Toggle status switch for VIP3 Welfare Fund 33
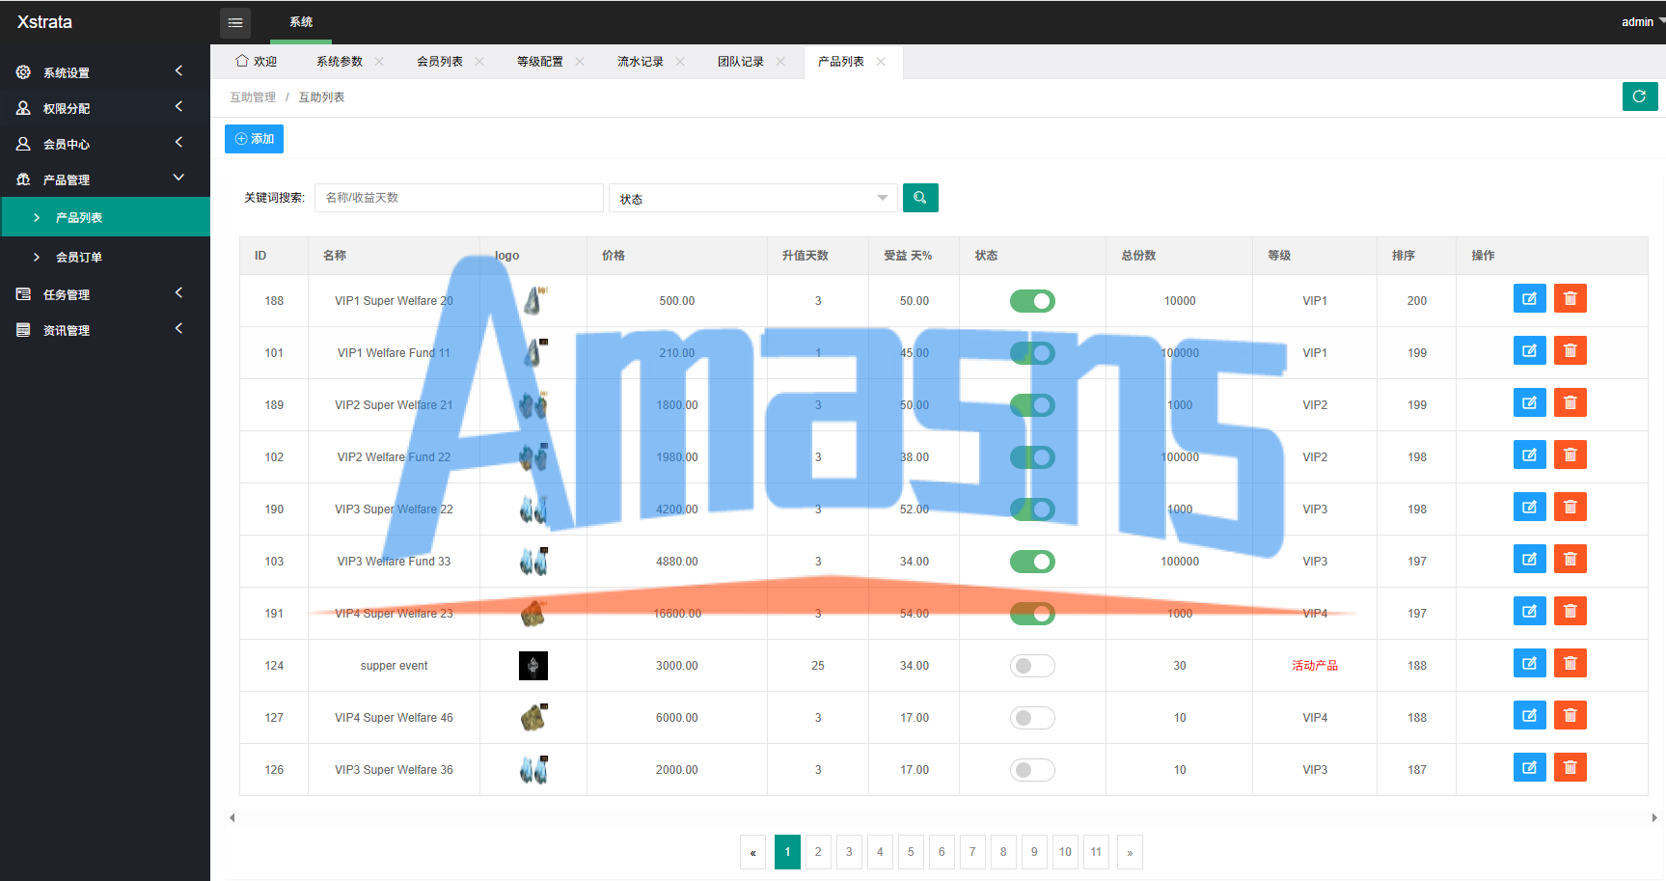The height and width of the screenshot is (881, 1666). [1032, 562]
